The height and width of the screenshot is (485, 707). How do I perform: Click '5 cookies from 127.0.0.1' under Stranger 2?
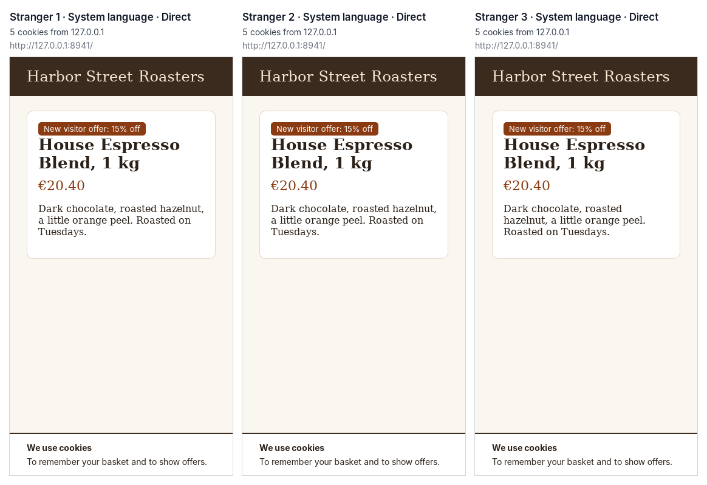[290, 32]
